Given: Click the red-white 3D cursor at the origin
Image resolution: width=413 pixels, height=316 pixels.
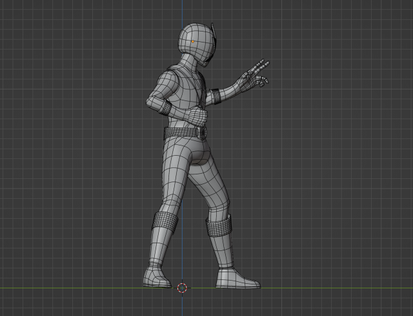Looking at the screenshot, I should 182,288.
